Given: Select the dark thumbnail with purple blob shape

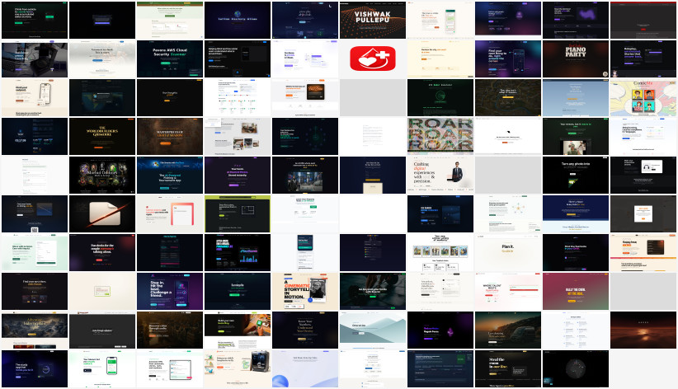Looking at the screenshot, I should [x=576, y=20].
